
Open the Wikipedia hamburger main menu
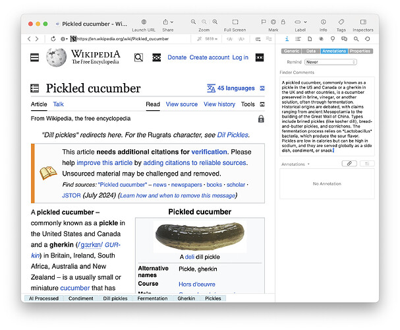point(34,57)
